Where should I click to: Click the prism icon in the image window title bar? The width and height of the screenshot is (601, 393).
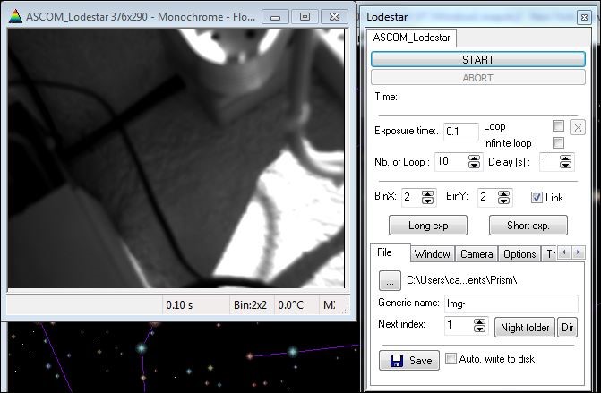(14, 16)
